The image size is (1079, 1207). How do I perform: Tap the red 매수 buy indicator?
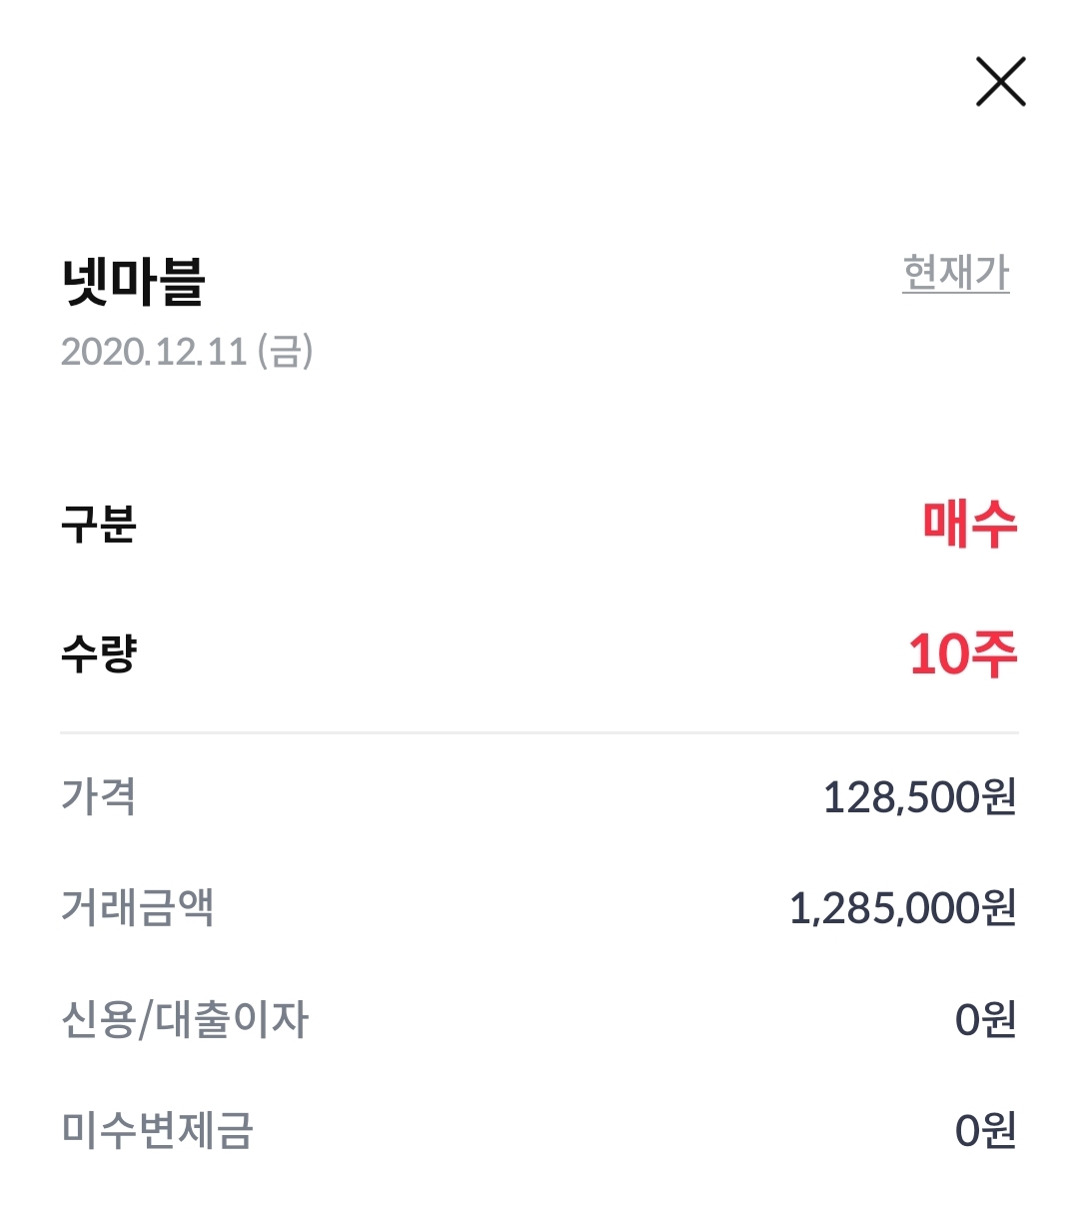969,524
